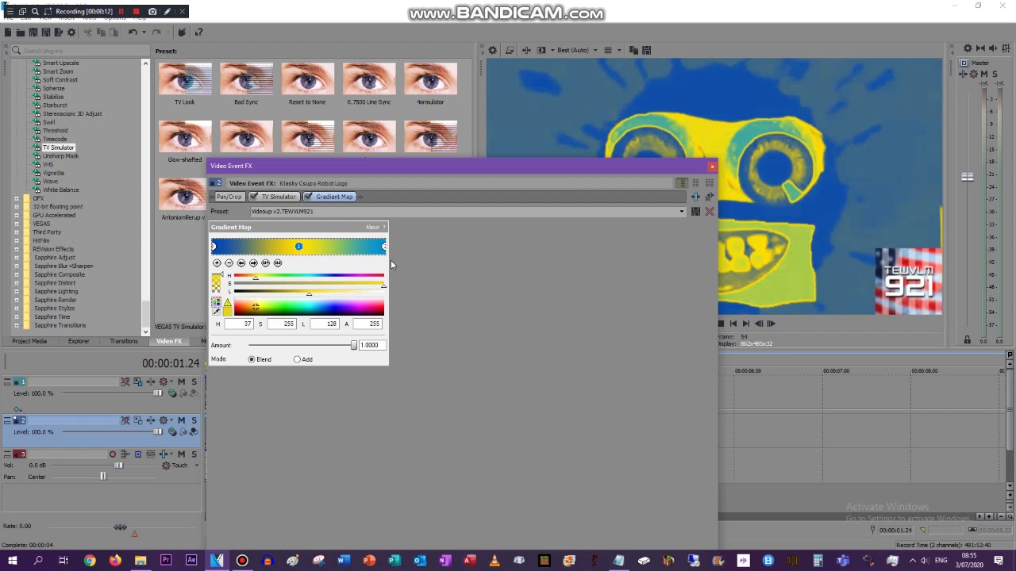Delete the current FX preset

click(710, 212)
